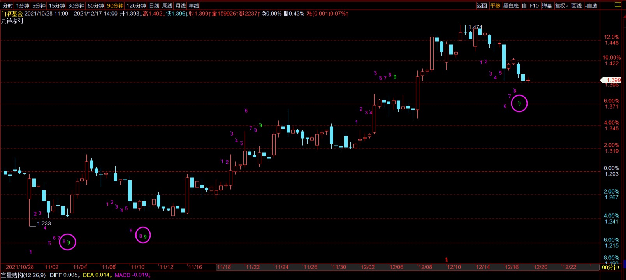Click the 11/22 date on the time axis

[x=253, y=267]
